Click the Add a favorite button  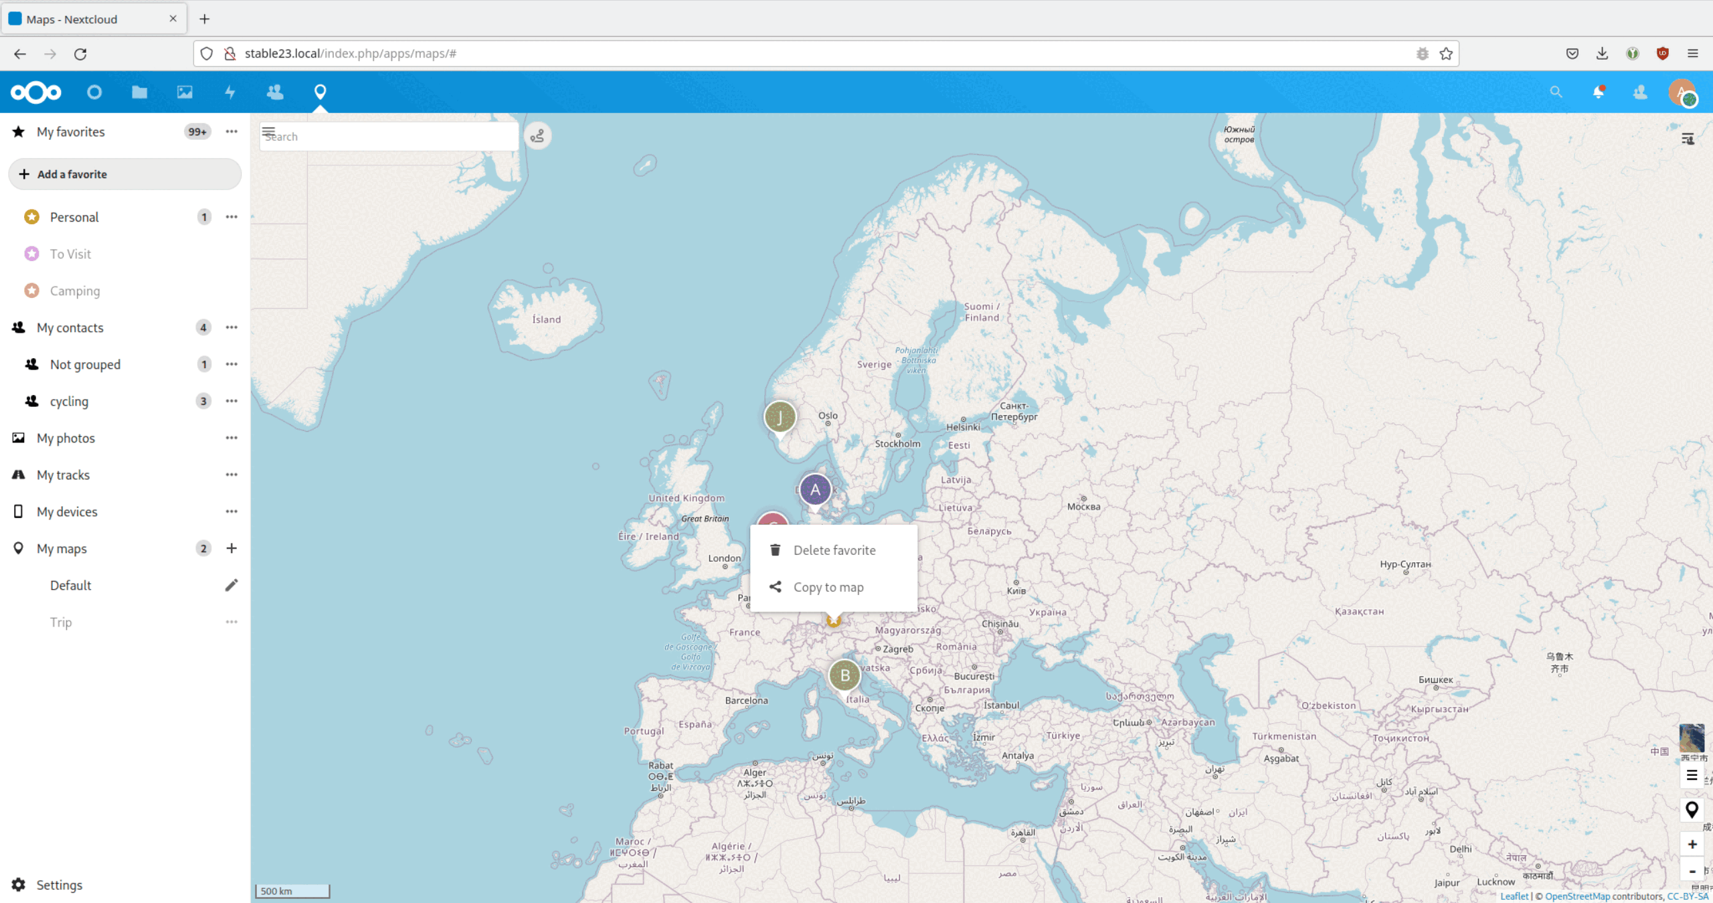pos(124,174)
